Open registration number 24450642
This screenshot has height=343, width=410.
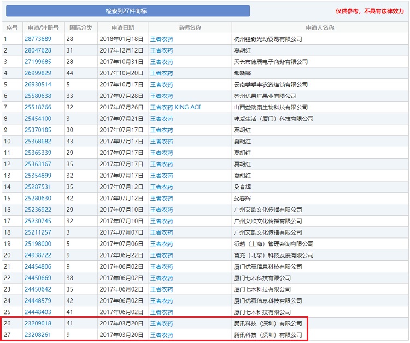point(38,289)
